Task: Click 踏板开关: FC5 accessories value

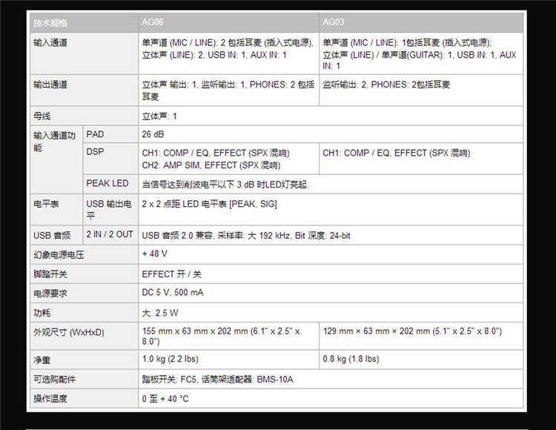Action: click(x=218, y=380)
